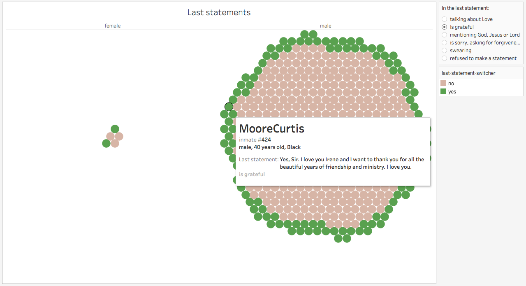Click the 'Last statements' chart title
The width and height of the screenshot is (526, 286).
219,12
